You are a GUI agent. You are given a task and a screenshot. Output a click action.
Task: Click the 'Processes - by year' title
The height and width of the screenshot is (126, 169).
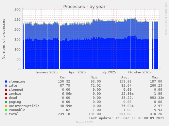pyautogui.click(x=84, y=7)
